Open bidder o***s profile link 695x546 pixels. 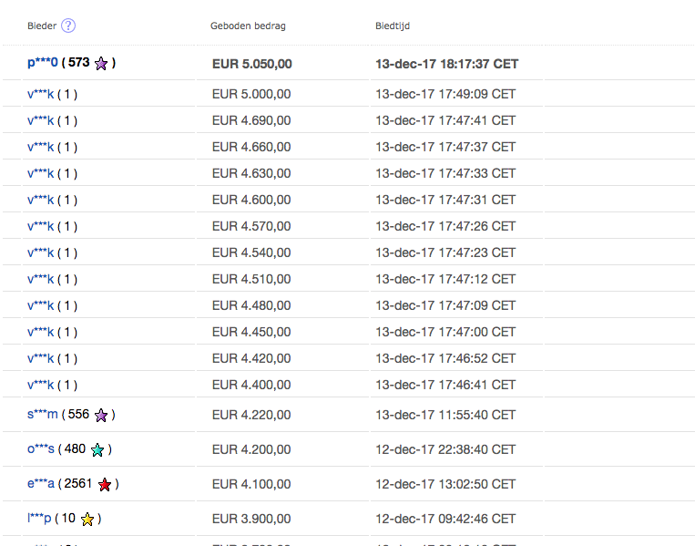(x=41, y=448)
